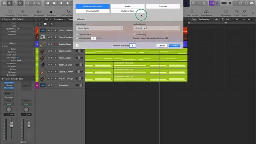Open the Instrument Drum Synth dropdown

[99, 28]
